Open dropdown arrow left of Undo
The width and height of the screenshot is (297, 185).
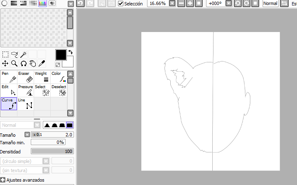pyautogui.click(x=71, y=4)
